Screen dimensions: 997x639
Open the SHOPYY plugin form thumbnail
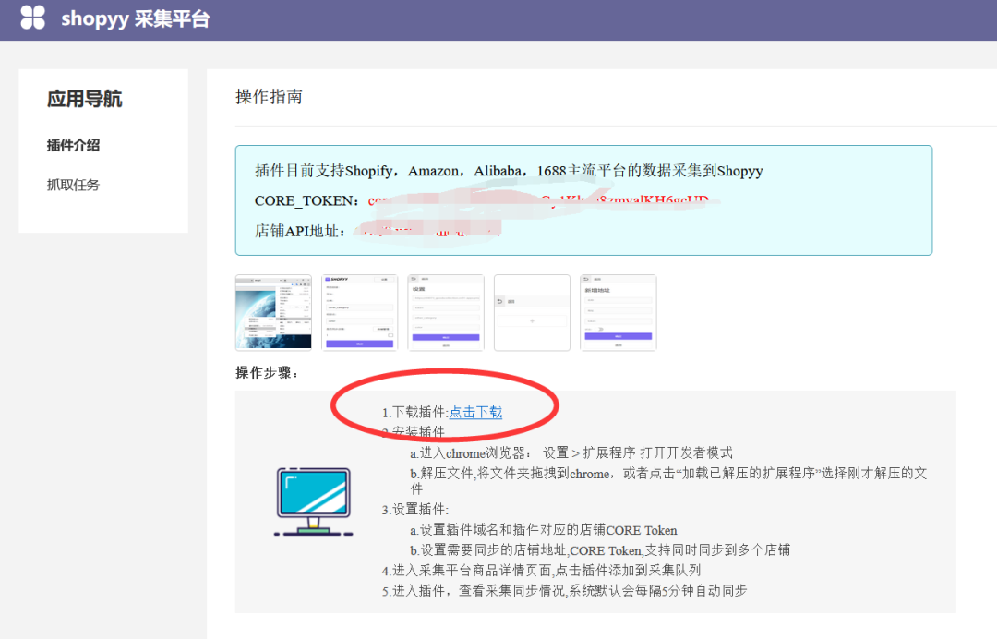[x=360, y=312]
